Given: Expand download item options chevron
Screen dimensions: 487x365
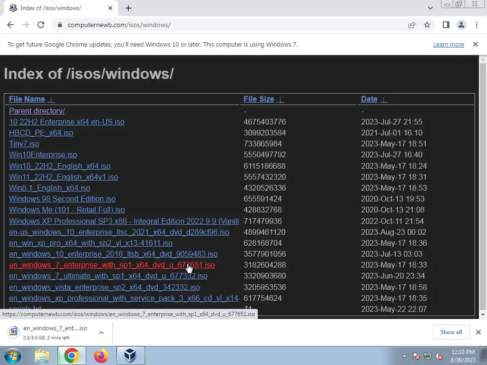Looking at the screenshot, I should [101, 332].
